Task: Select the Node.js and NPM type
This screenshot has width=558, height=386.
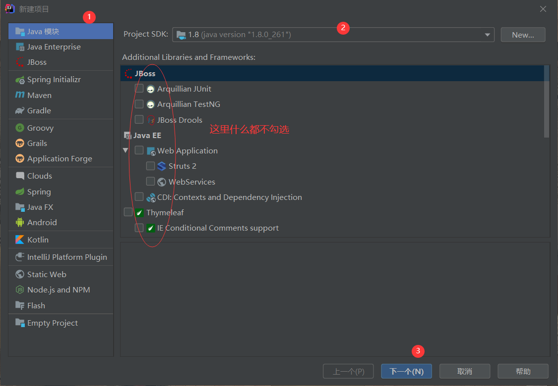Action: [x=57, y=289]
